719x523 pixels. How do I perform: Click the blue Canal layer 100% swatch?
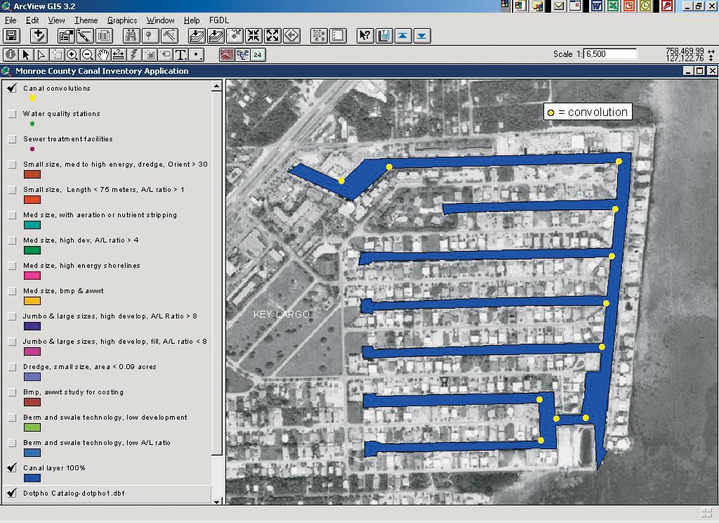click(32, 478)
